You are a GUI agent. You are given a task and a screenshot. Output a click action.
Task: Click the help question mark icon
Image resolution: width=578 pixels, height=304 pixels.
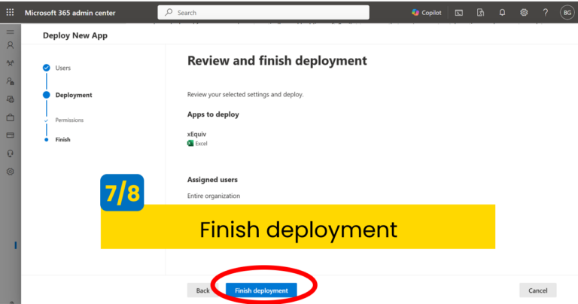point(545,13)
